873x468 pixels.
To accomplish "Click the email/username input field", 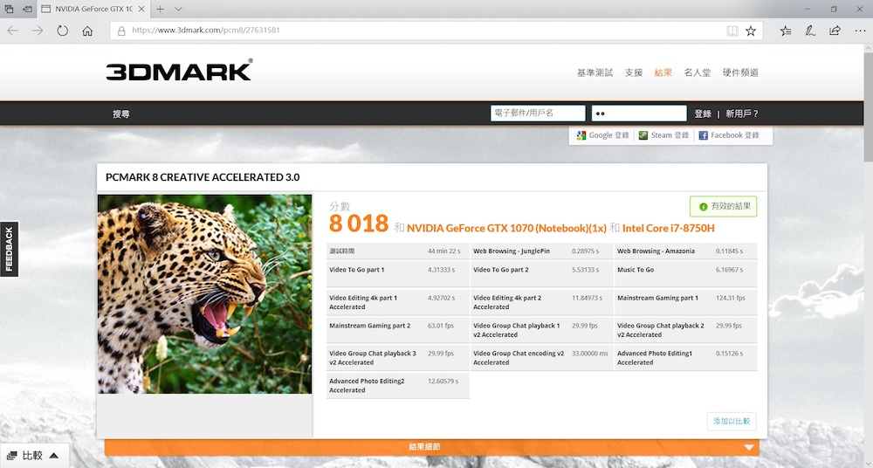I will [537, 114].
